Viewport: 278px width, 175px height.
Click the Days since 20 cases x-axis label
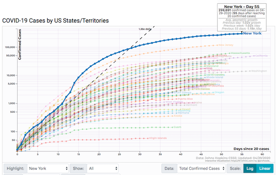(x=251, y=149)
